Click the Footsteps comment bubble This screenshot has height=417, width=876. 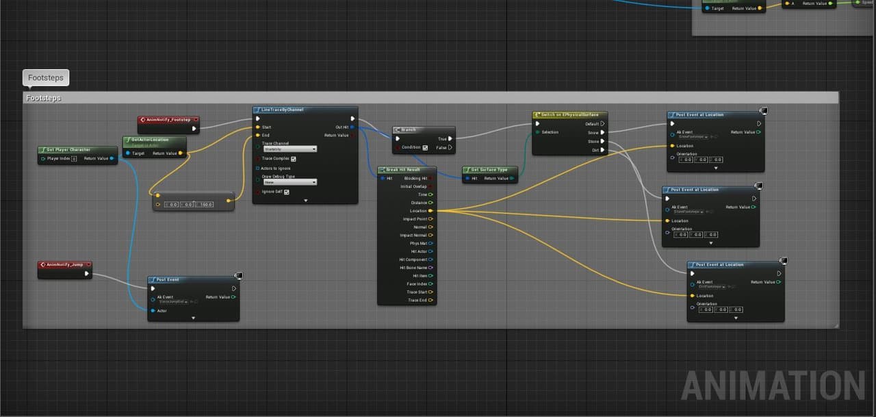(x=46, y=78)
